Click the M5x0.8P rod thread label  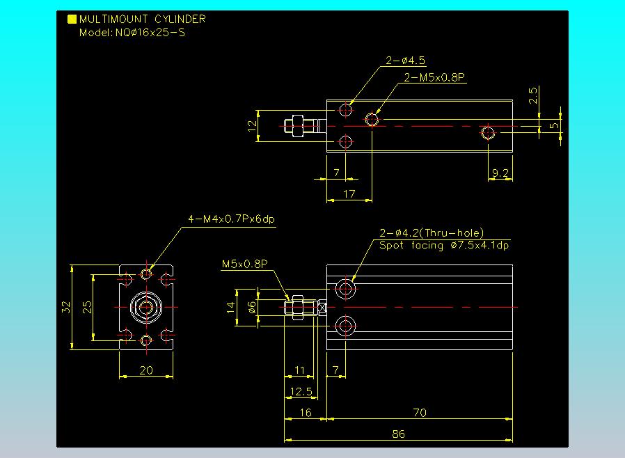(x=244, y=264)
